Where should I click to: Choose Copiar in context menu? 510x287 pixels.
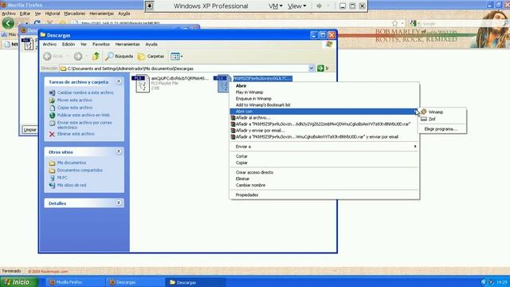[241, 163]
